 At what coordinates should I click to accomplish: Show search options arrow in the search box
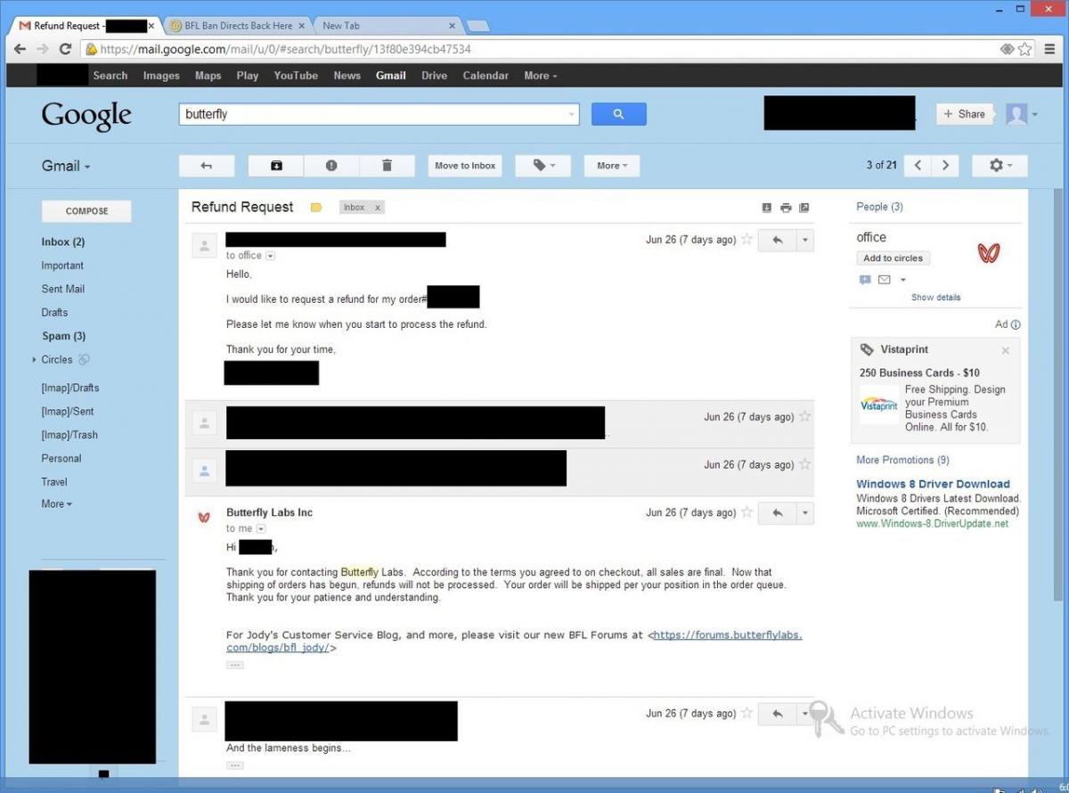[x=571, y=115]
